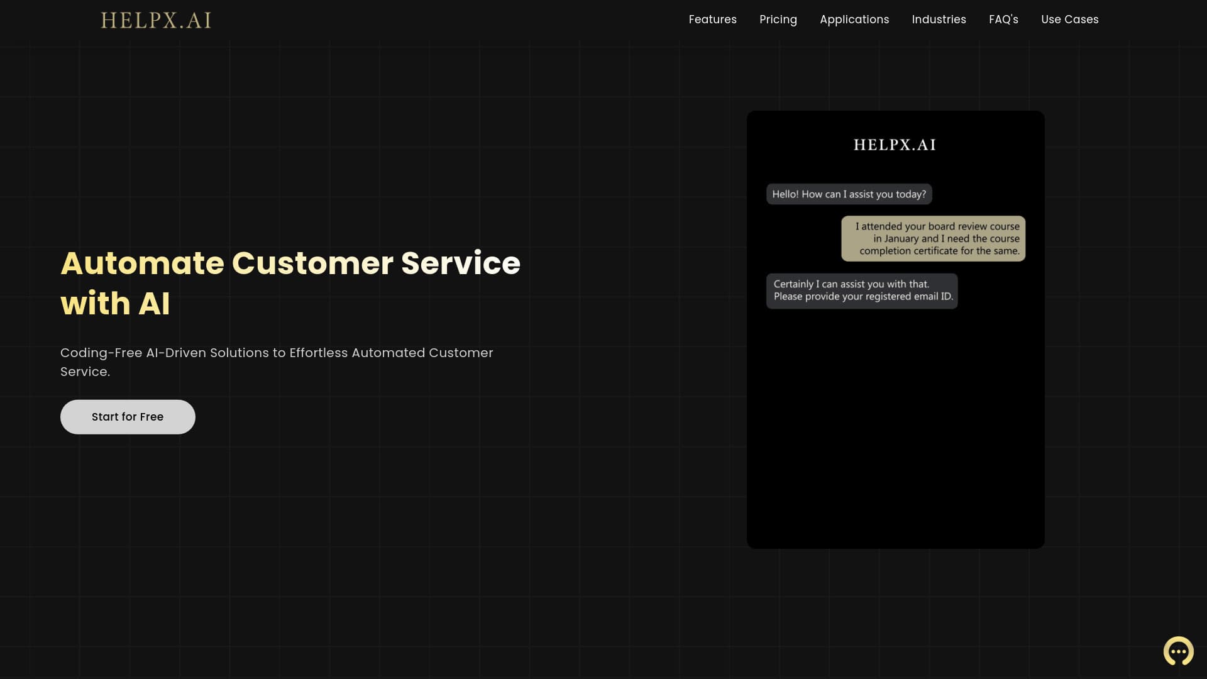Open the FAQ's page
The image size is (1207, 679).
1003,19
